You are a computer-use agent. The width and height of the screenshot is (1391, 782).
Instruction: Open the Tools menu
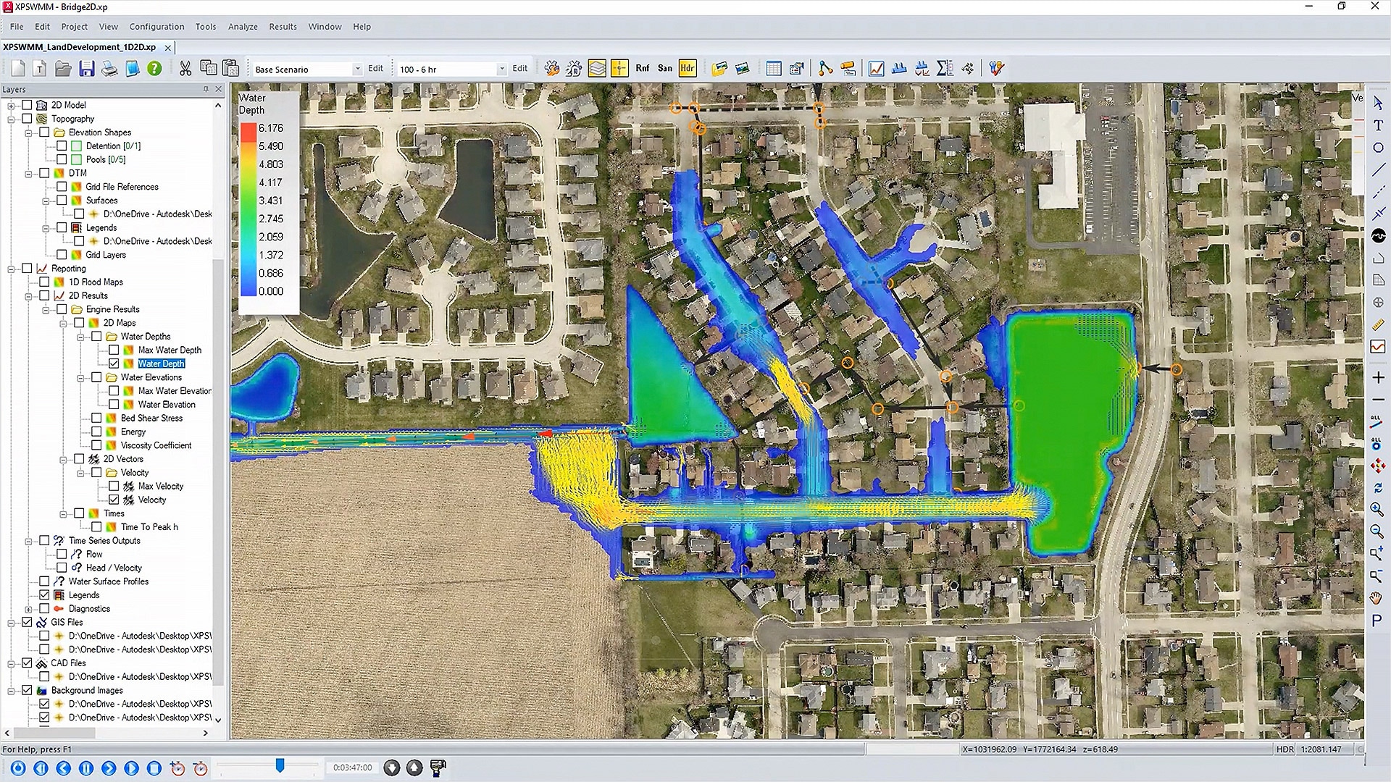206,27
